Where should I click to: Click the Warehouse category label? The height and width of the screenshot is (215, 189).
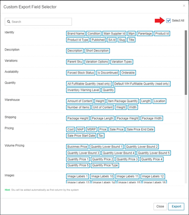point(12,100)
